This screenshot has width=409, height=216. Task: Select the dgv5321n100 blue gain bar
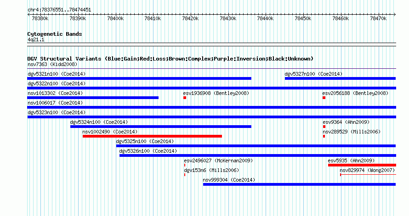point(139,78)
